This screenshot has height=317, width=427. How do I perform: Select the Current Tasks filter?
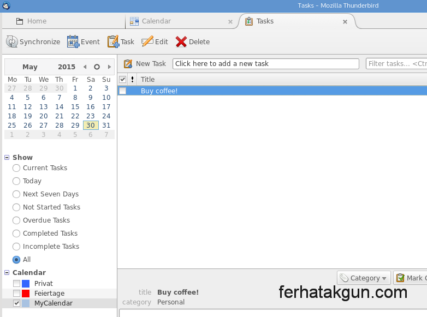tap(16, 168)
